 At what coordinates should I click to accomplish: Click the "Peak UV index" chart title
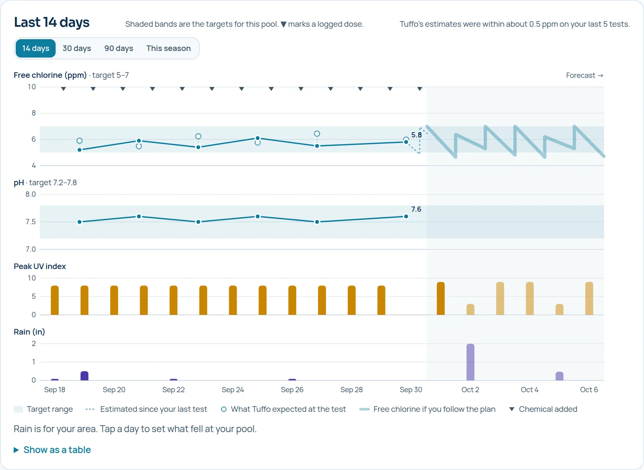tap(40, 267)
